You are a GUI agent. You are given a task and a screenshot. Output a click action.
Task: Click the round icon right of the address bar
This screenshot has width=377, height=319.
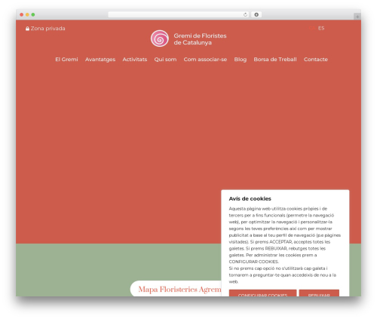click(x=256, y=14)
